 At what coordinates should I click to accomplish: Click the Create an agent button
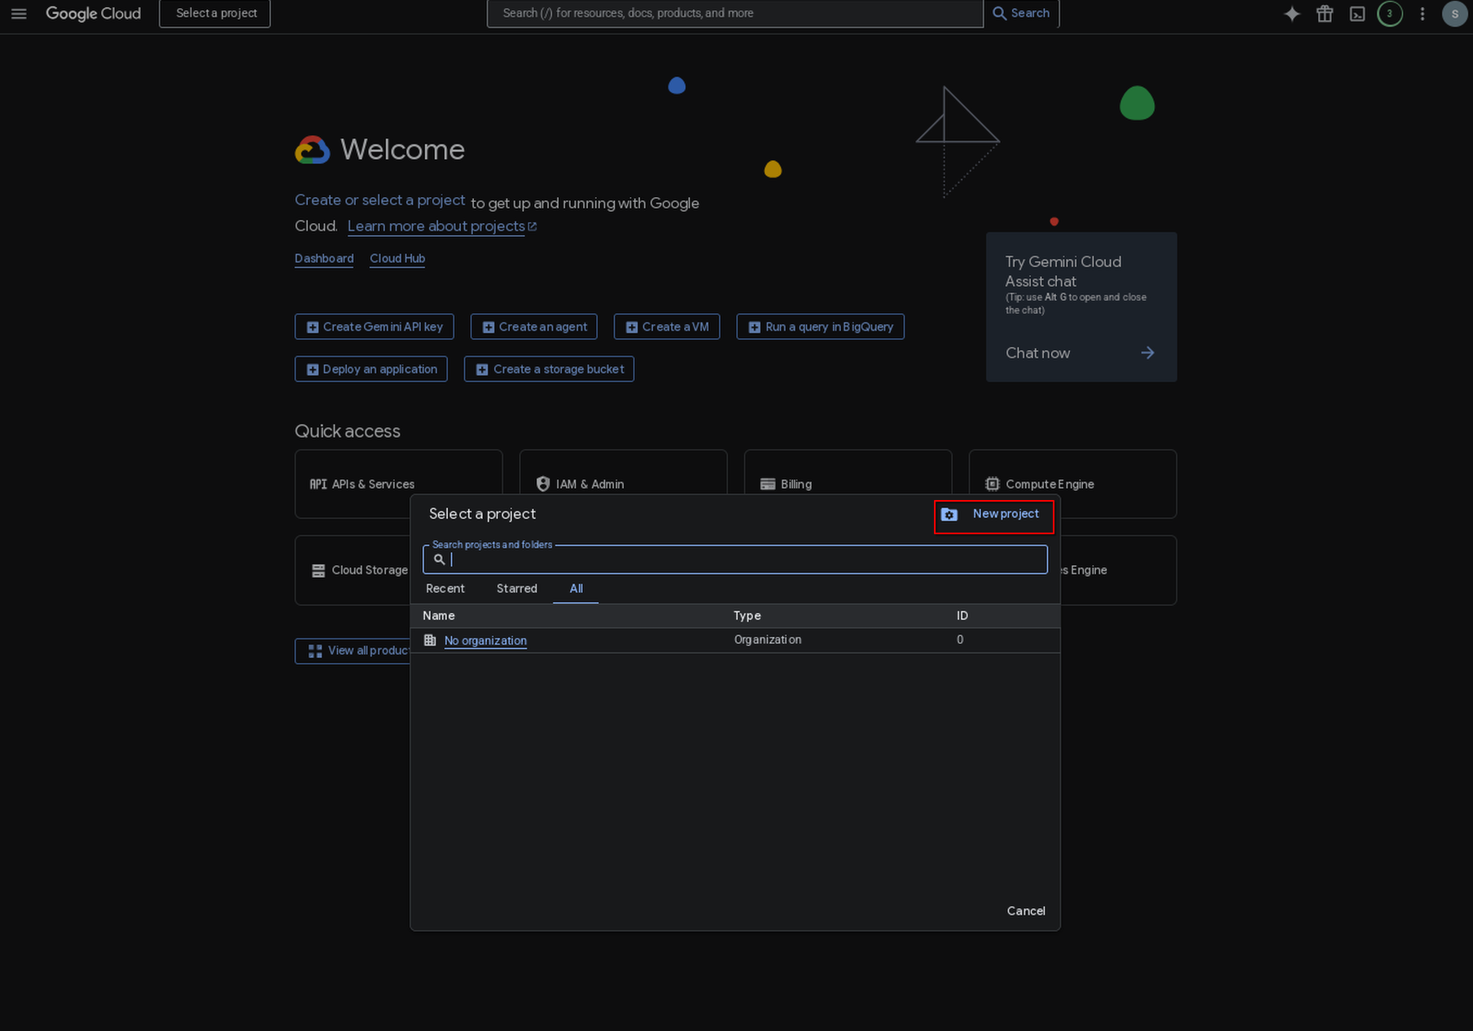pos(534,327)
